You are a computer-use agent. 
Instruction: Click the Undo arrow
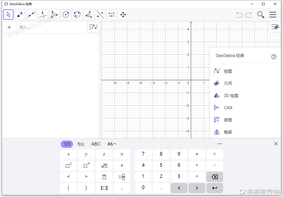[x=239, y=15]
